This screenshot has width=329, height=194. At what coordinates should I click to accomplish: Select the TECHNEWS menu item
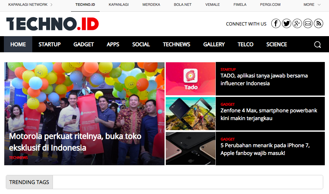(x=176, y=44)
